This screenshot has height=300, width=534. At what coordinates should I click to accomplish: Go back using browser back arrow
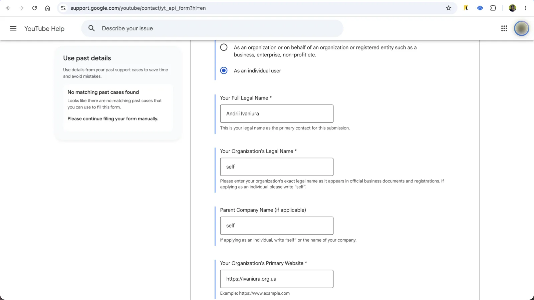8,8
